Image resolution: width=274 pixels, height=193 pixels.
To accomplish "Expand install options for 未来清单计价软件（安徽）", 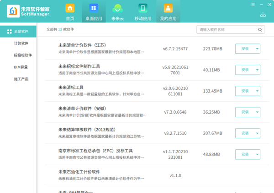I will pos(257,112).
